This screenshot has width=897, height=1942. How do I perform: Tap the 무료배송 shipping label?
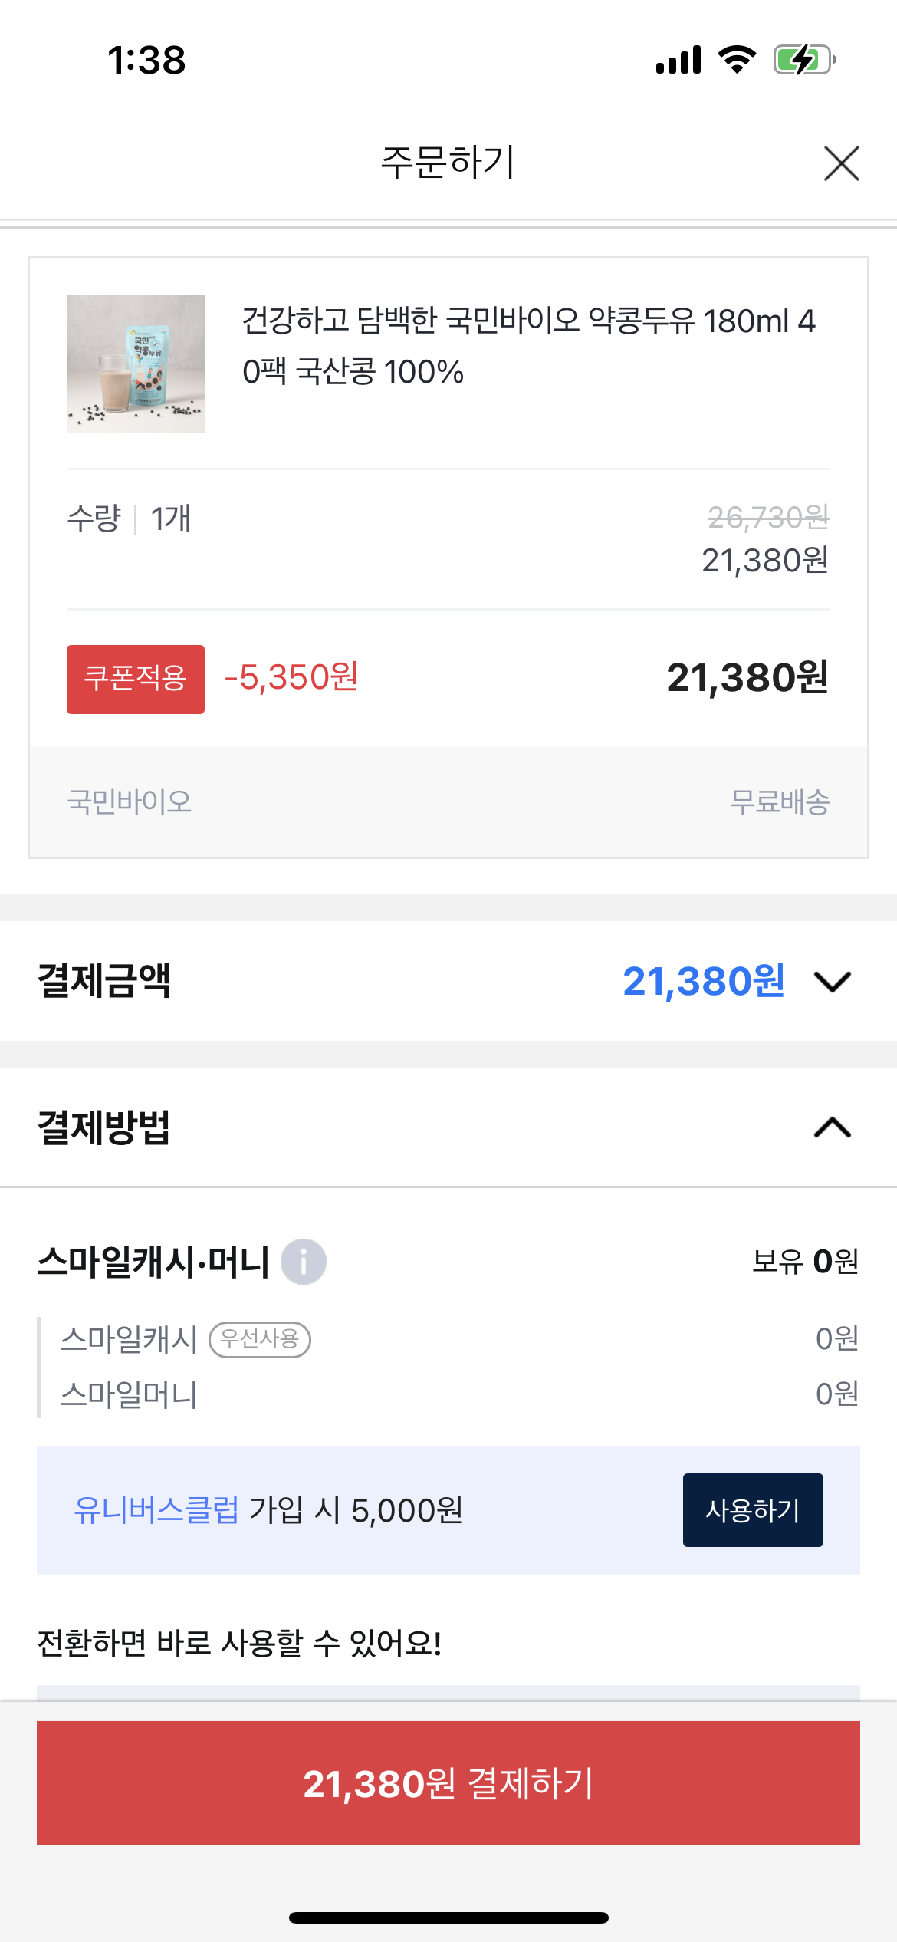(x=780, y=801)
